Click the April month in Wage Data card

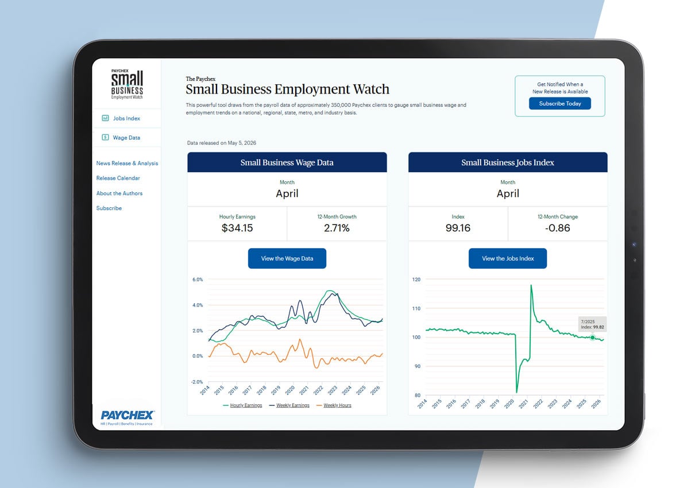click(287, 193)
